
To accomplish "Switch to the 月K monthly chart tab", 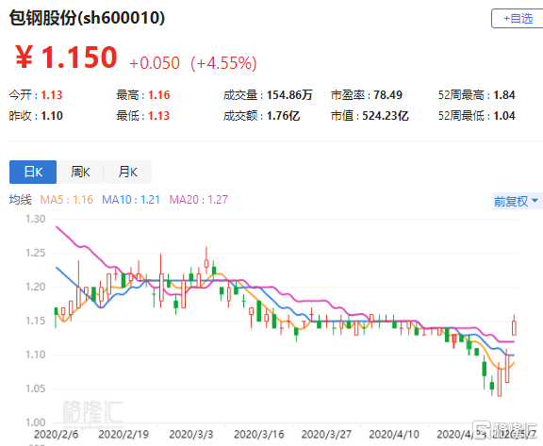I will pos(128,172).
